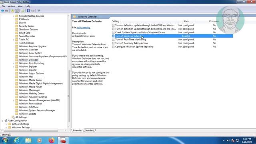This screenshot has height=144, width=256.
Task: Click the volume speaker tray icon
Action: [x=228, y=140]
